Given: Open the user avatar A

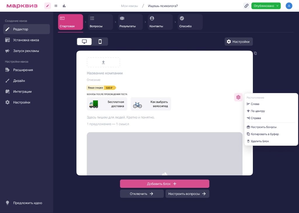Looking at the screenshot, I should [289, 6].
